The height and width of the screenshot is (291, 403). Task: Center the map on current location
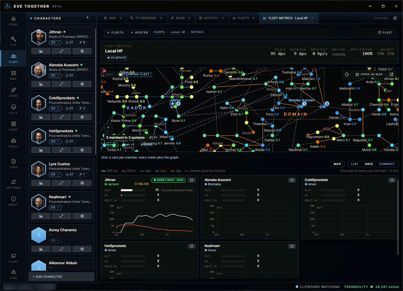click(347, 74)
